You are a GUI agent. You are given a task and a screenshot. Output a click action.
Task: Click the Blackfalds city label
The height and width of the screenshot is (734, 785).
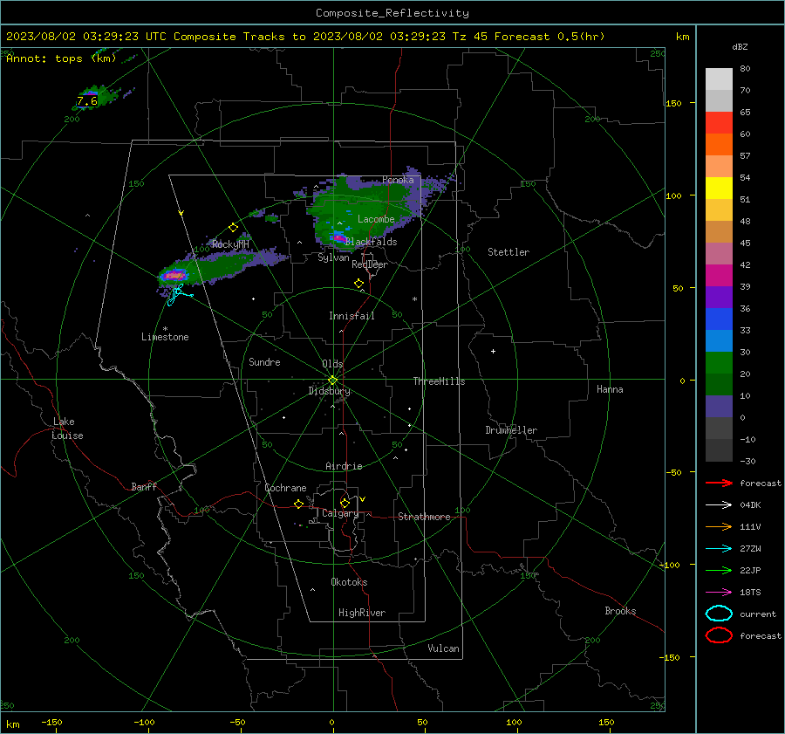pyautogui.click(x=371, y=242)
